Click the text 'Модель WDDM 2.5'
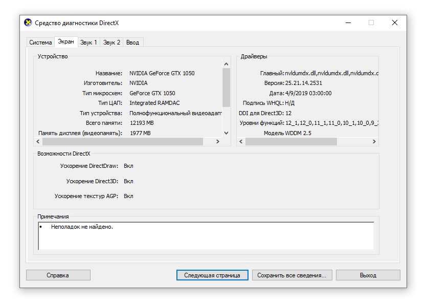Viewport: 428px width, 305px height. tap(287, 133)
